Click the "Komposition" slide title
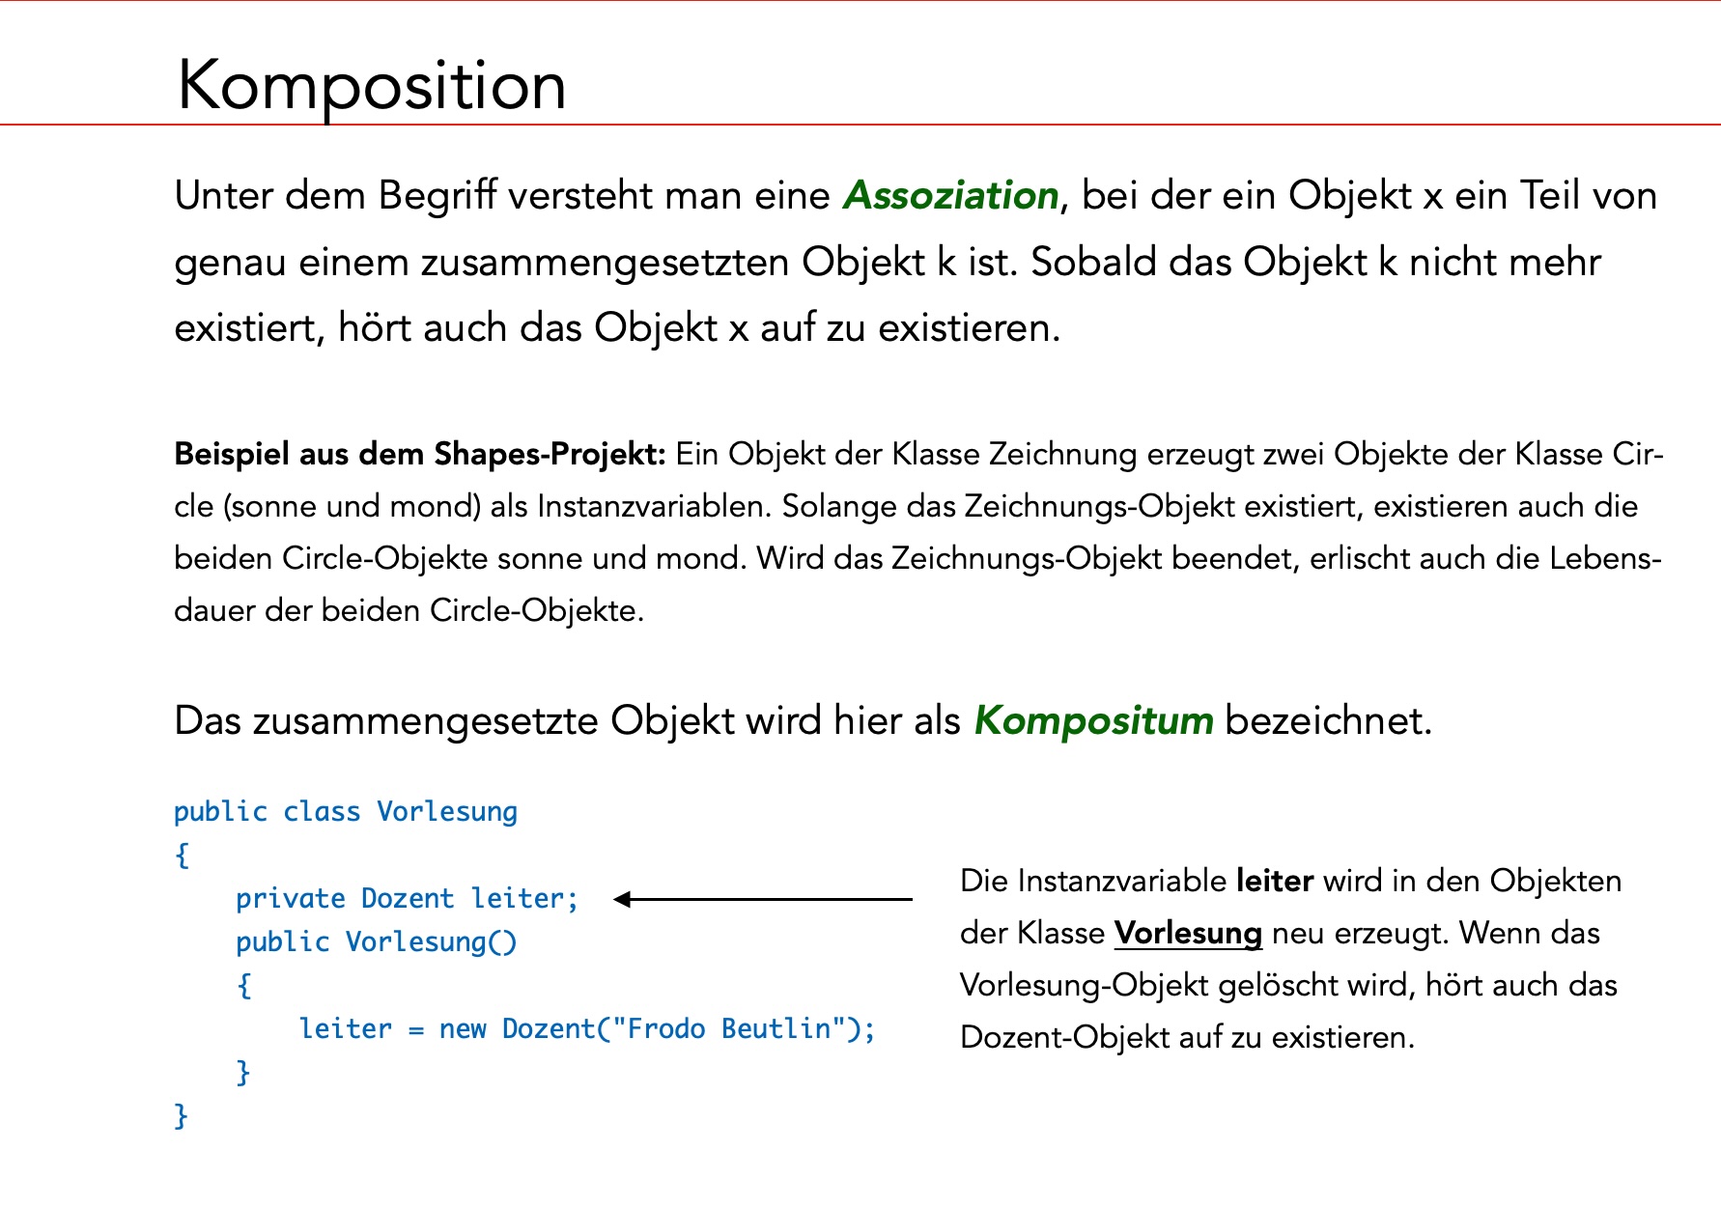 371,86
